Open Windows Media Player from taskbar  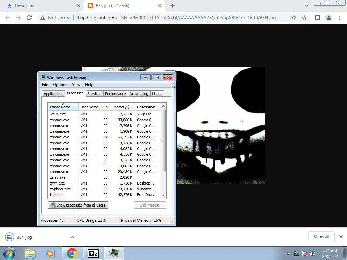(51, 253)
